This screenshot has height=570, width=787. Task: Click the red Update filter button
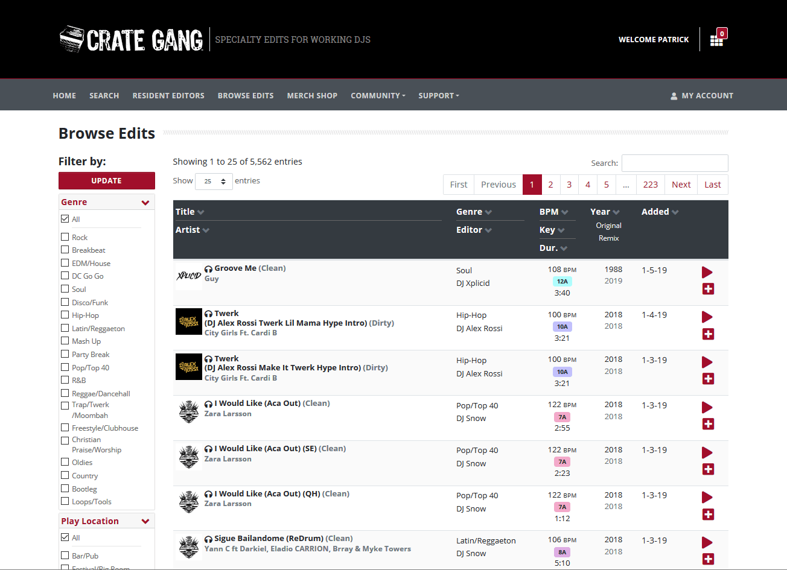click(107, 181)
